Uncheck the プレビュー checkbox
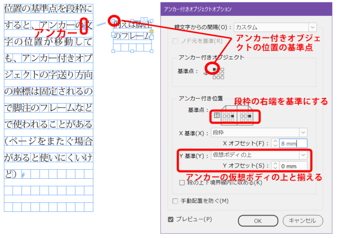337x238 pixels. [170, 220]
